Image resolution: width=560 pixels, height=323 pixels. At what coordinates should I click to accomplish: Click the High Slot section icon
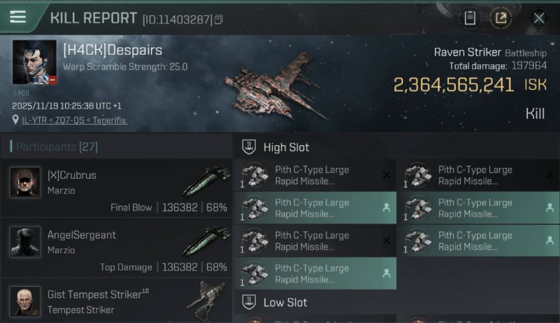pyautogui.click(x=249, y=147)
